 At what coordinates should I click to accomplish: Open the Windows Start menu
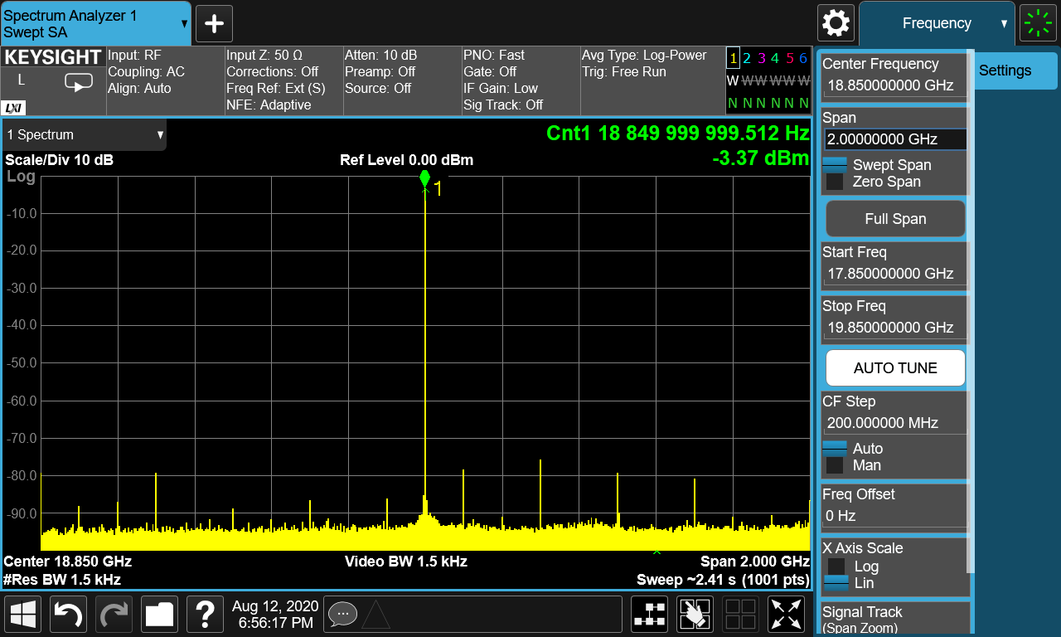22,614
